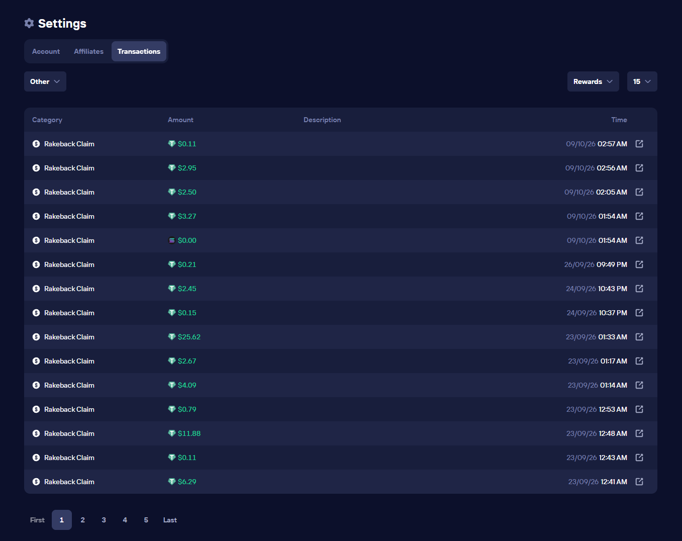Open external link for 26/09/26 09:49 PM row

[x=639, y=264]
